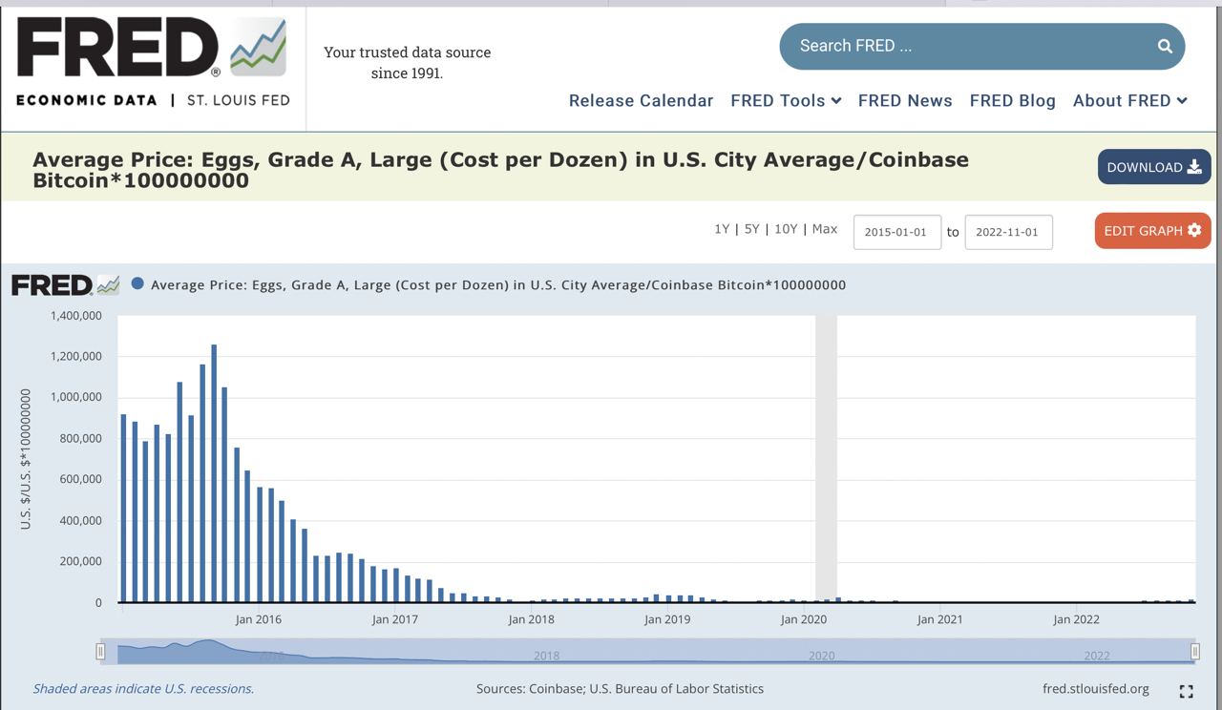Expand the FRED Tools menu

786,100
